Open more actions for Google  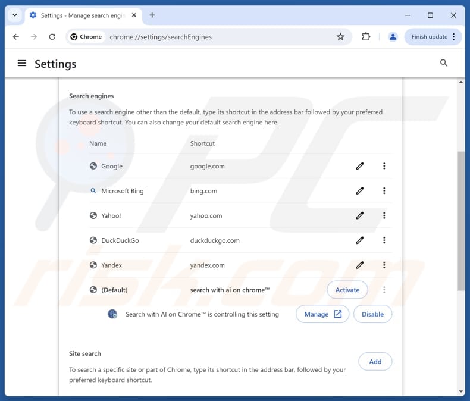pyautogui.click(x=384, y=166)
